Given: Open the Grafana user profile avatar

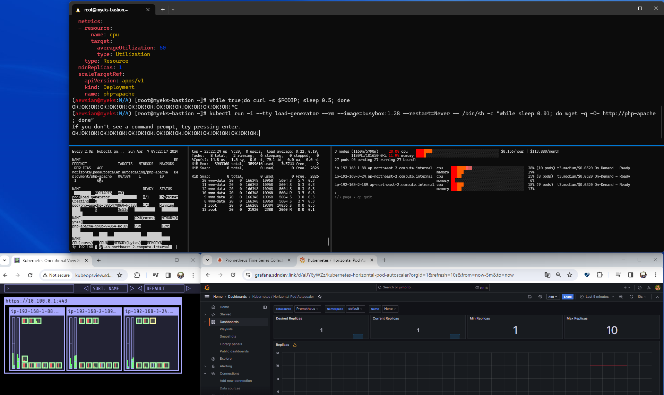Looking at the screenshot, I should click(x=658, y=288).
